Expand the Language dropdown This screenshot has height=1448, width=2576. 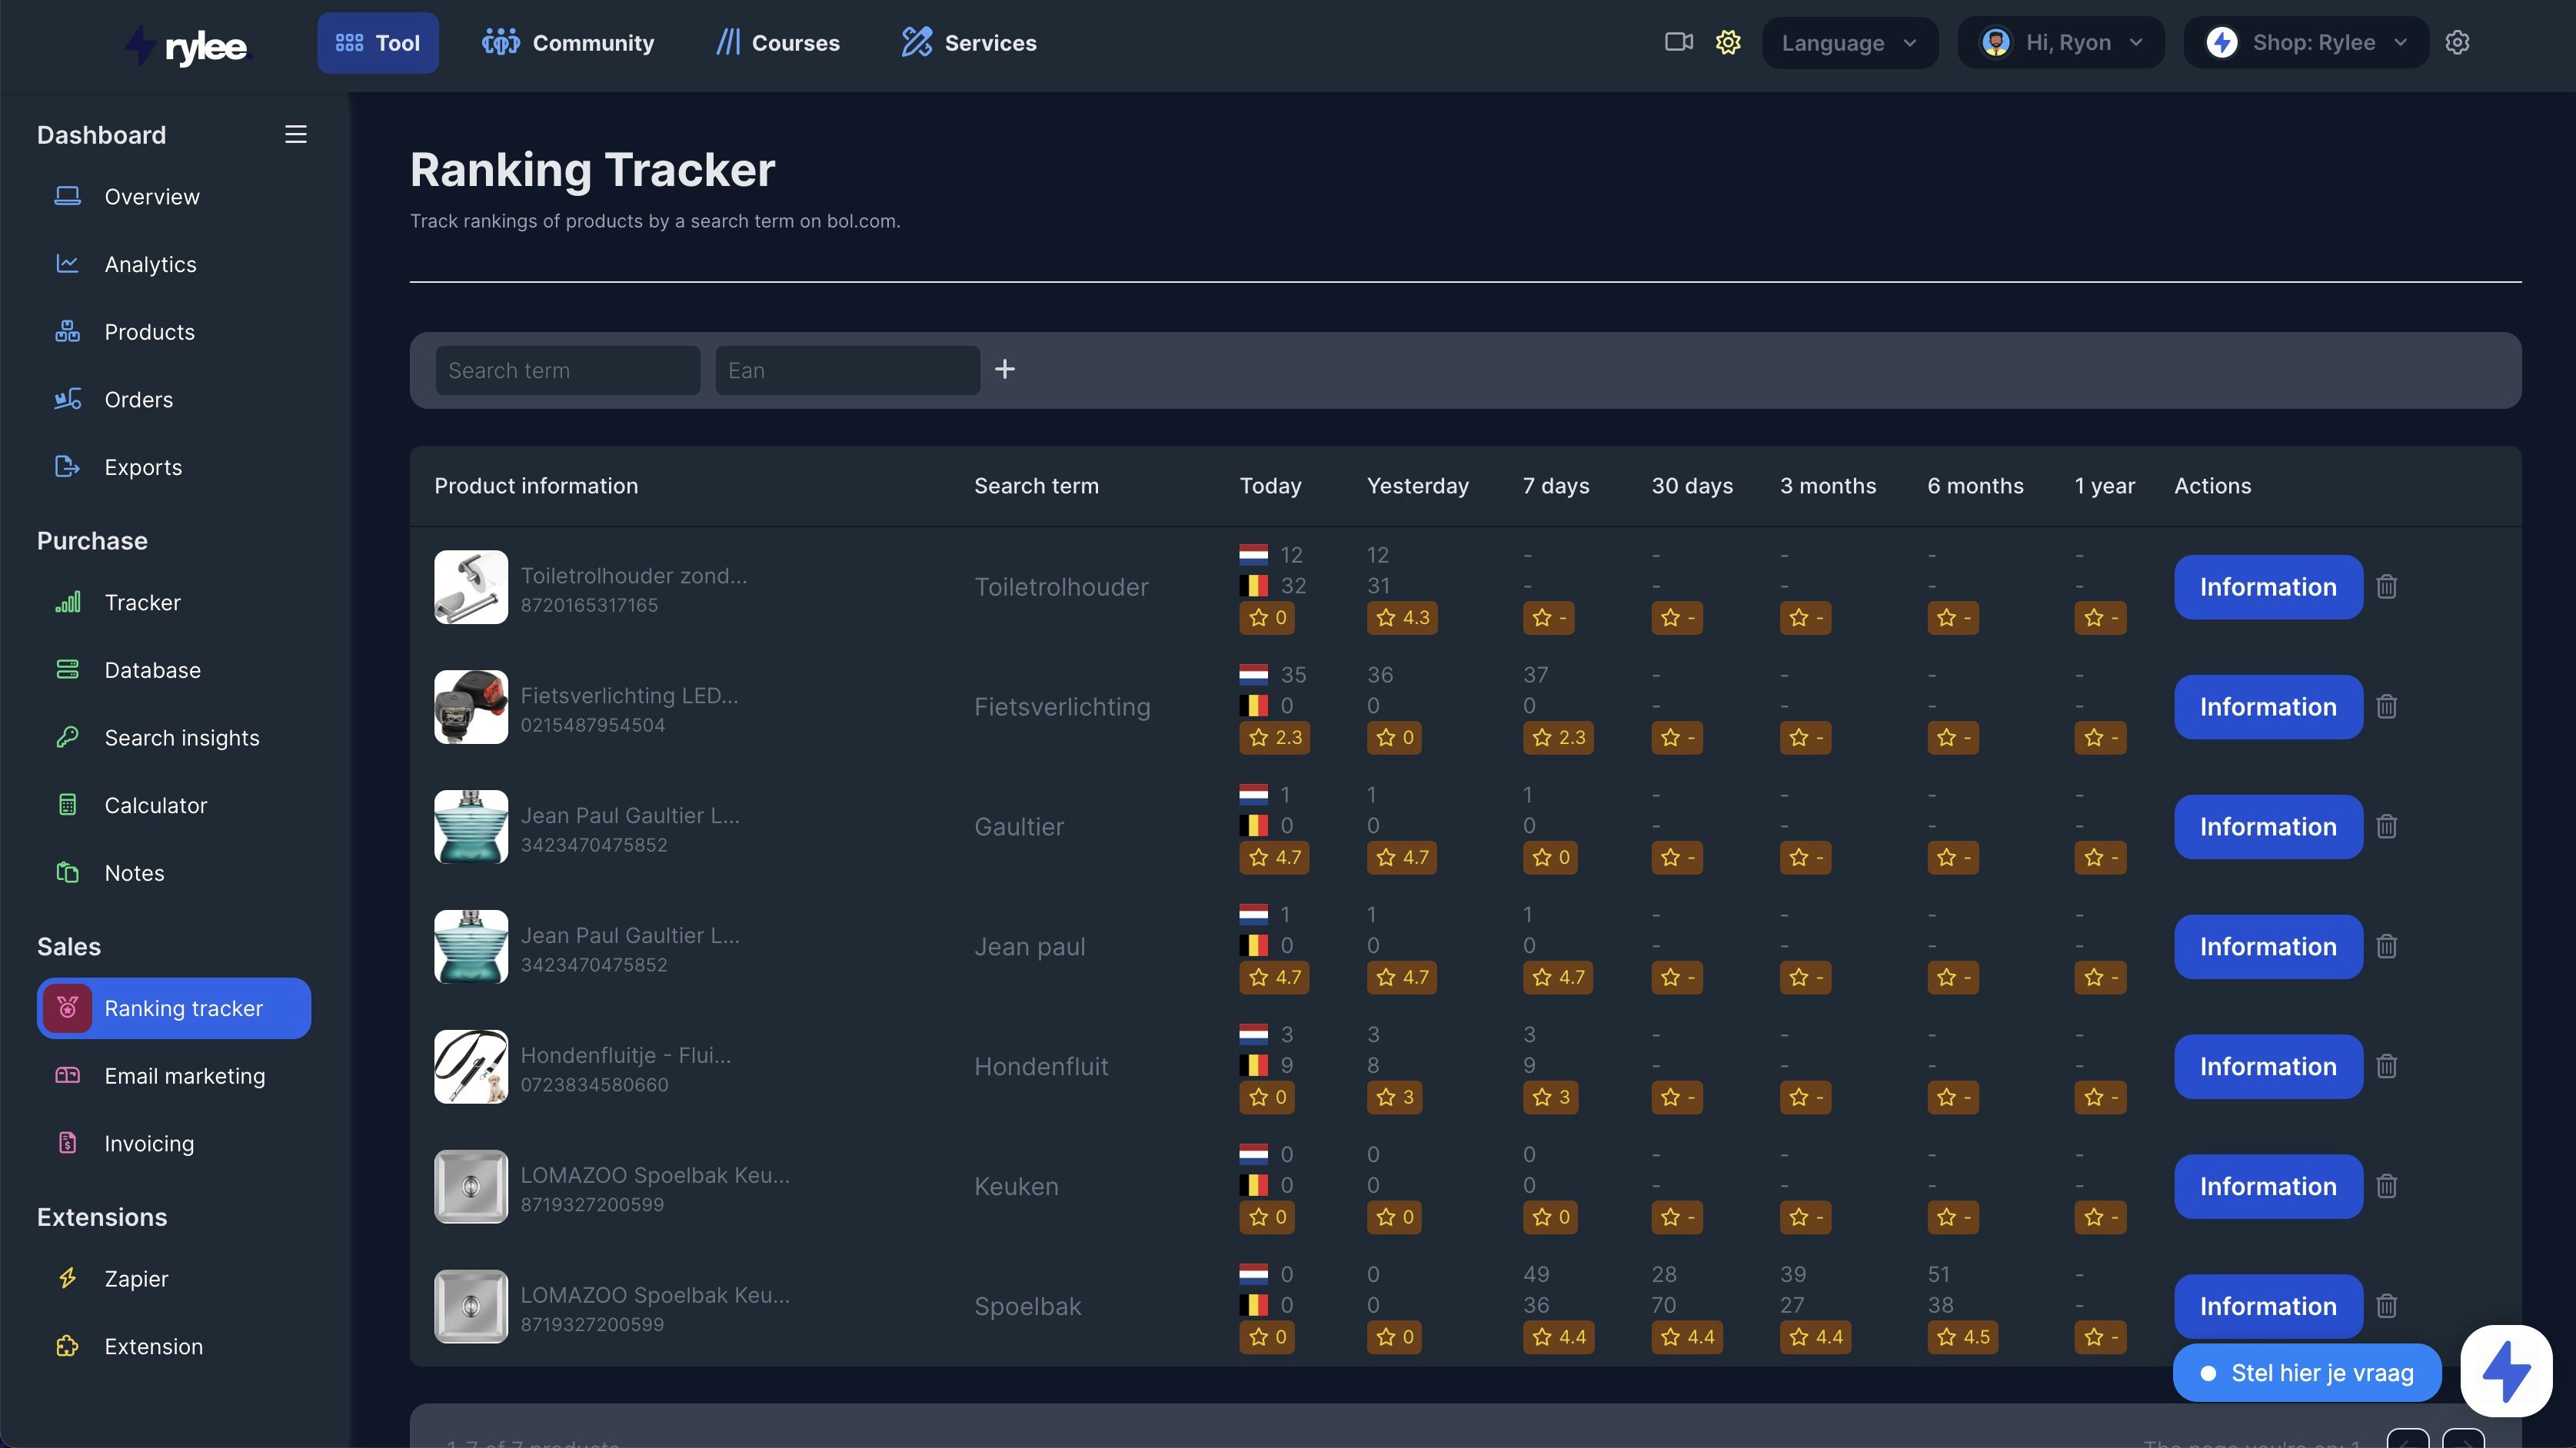[x=1850, y=43]
